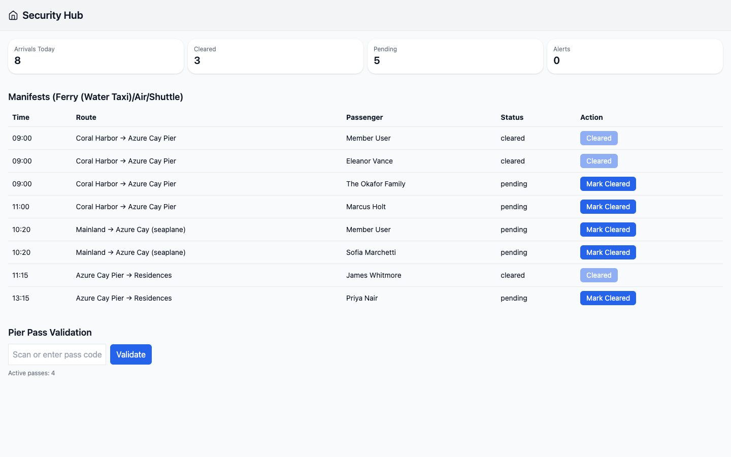Click the Passenger column header
This screenshot has height=457, width=731.
coord(364,117)
